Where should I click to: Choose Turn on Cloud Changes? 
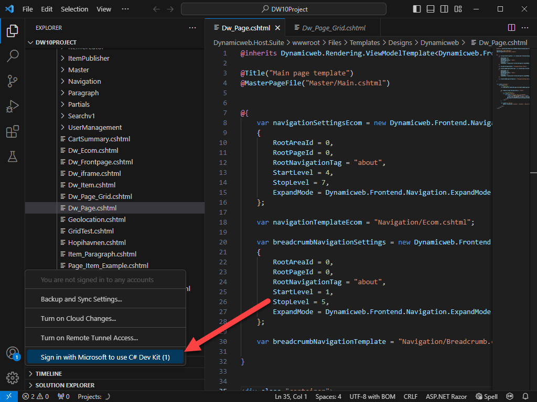105,319
